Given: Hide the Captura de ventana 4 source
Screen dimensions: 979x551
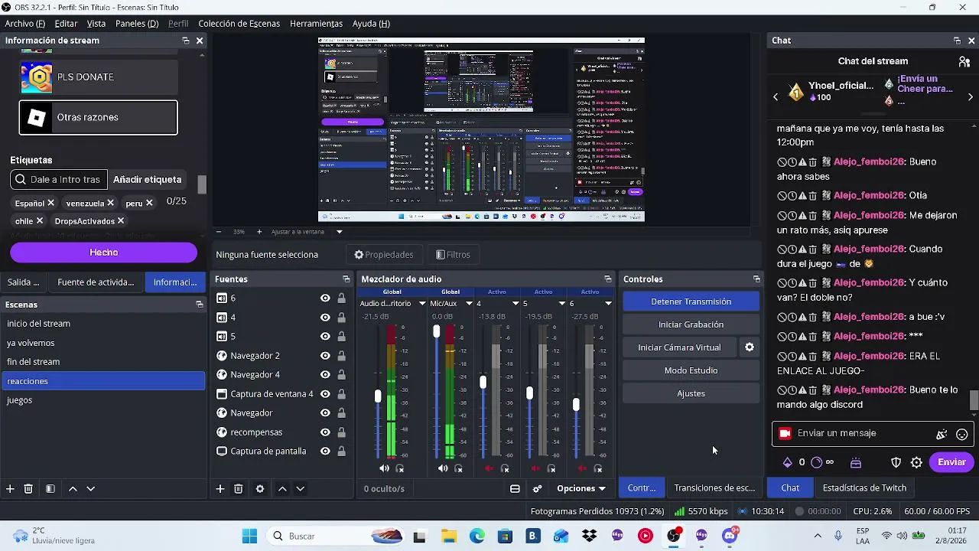Looking at the screenshot, I should coord(325,394).
